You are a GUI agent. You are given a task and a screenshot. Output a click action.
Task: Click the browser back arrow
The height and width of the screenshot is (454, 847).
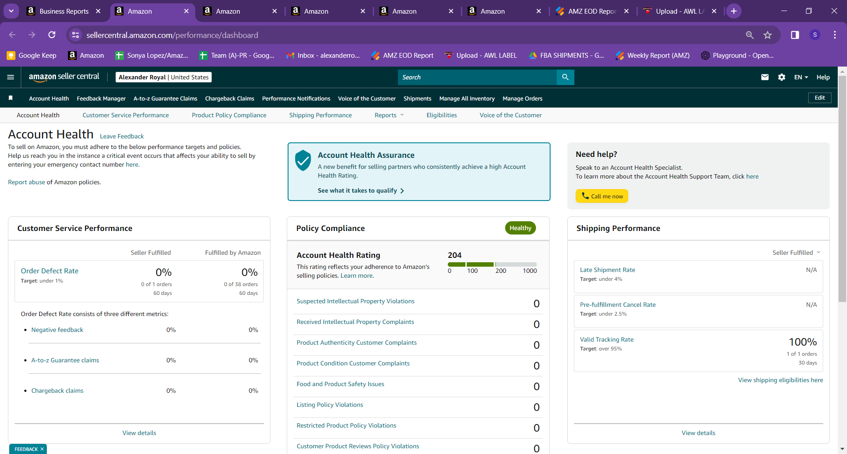[12, 35]
